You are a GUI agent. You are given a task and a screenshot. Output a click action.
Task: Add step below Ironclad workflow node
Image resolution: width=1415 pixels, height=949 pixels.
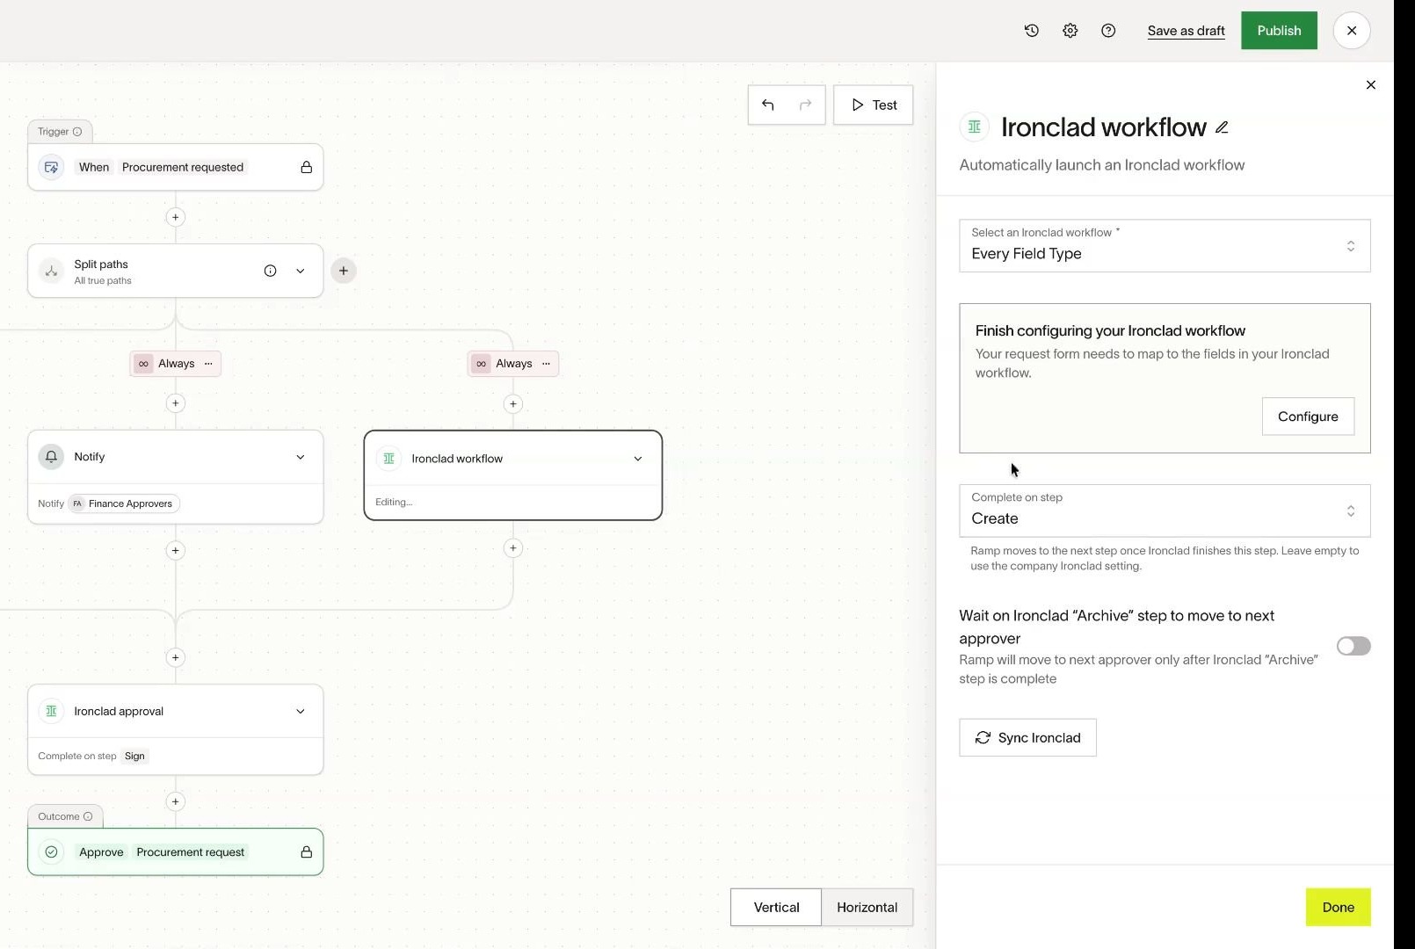click(x=512, y=548)
